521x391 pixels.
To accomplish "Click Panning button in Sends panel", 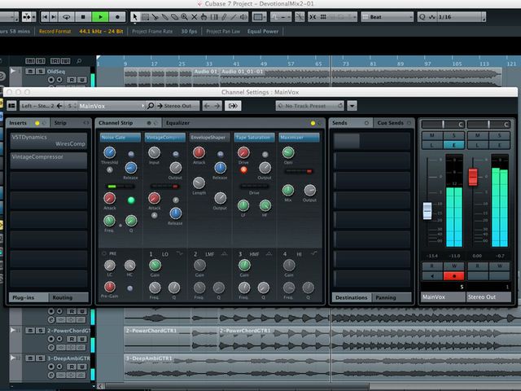I will [x=392, y=297].
